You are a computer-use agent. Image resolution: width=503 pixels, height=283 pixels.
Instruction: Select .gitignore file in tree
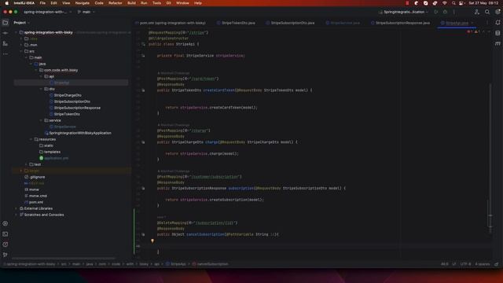pyautogui.click(x=37, y=177)
